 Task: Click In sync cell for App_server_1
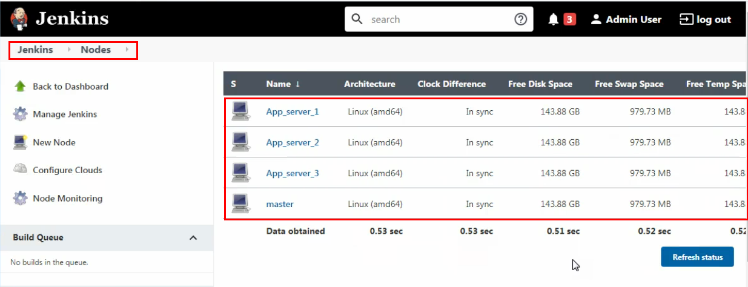click(x=479, y=112)
